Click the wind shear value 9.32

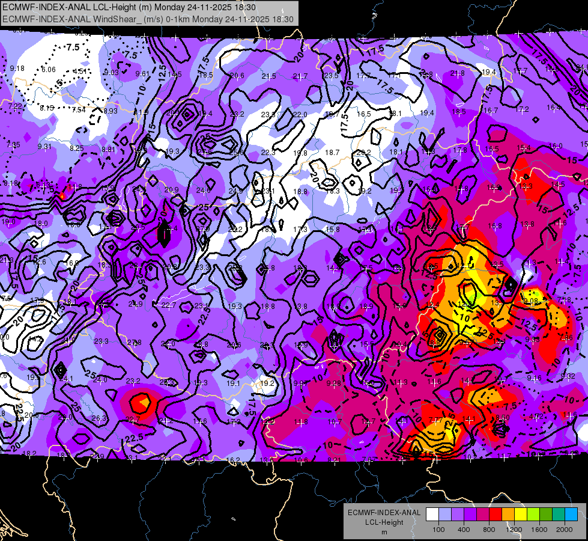point(568,376)
